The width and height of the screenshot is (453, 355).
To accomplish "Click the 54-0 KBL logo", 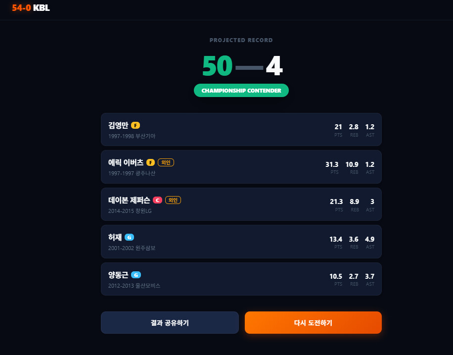I will 31,8.
